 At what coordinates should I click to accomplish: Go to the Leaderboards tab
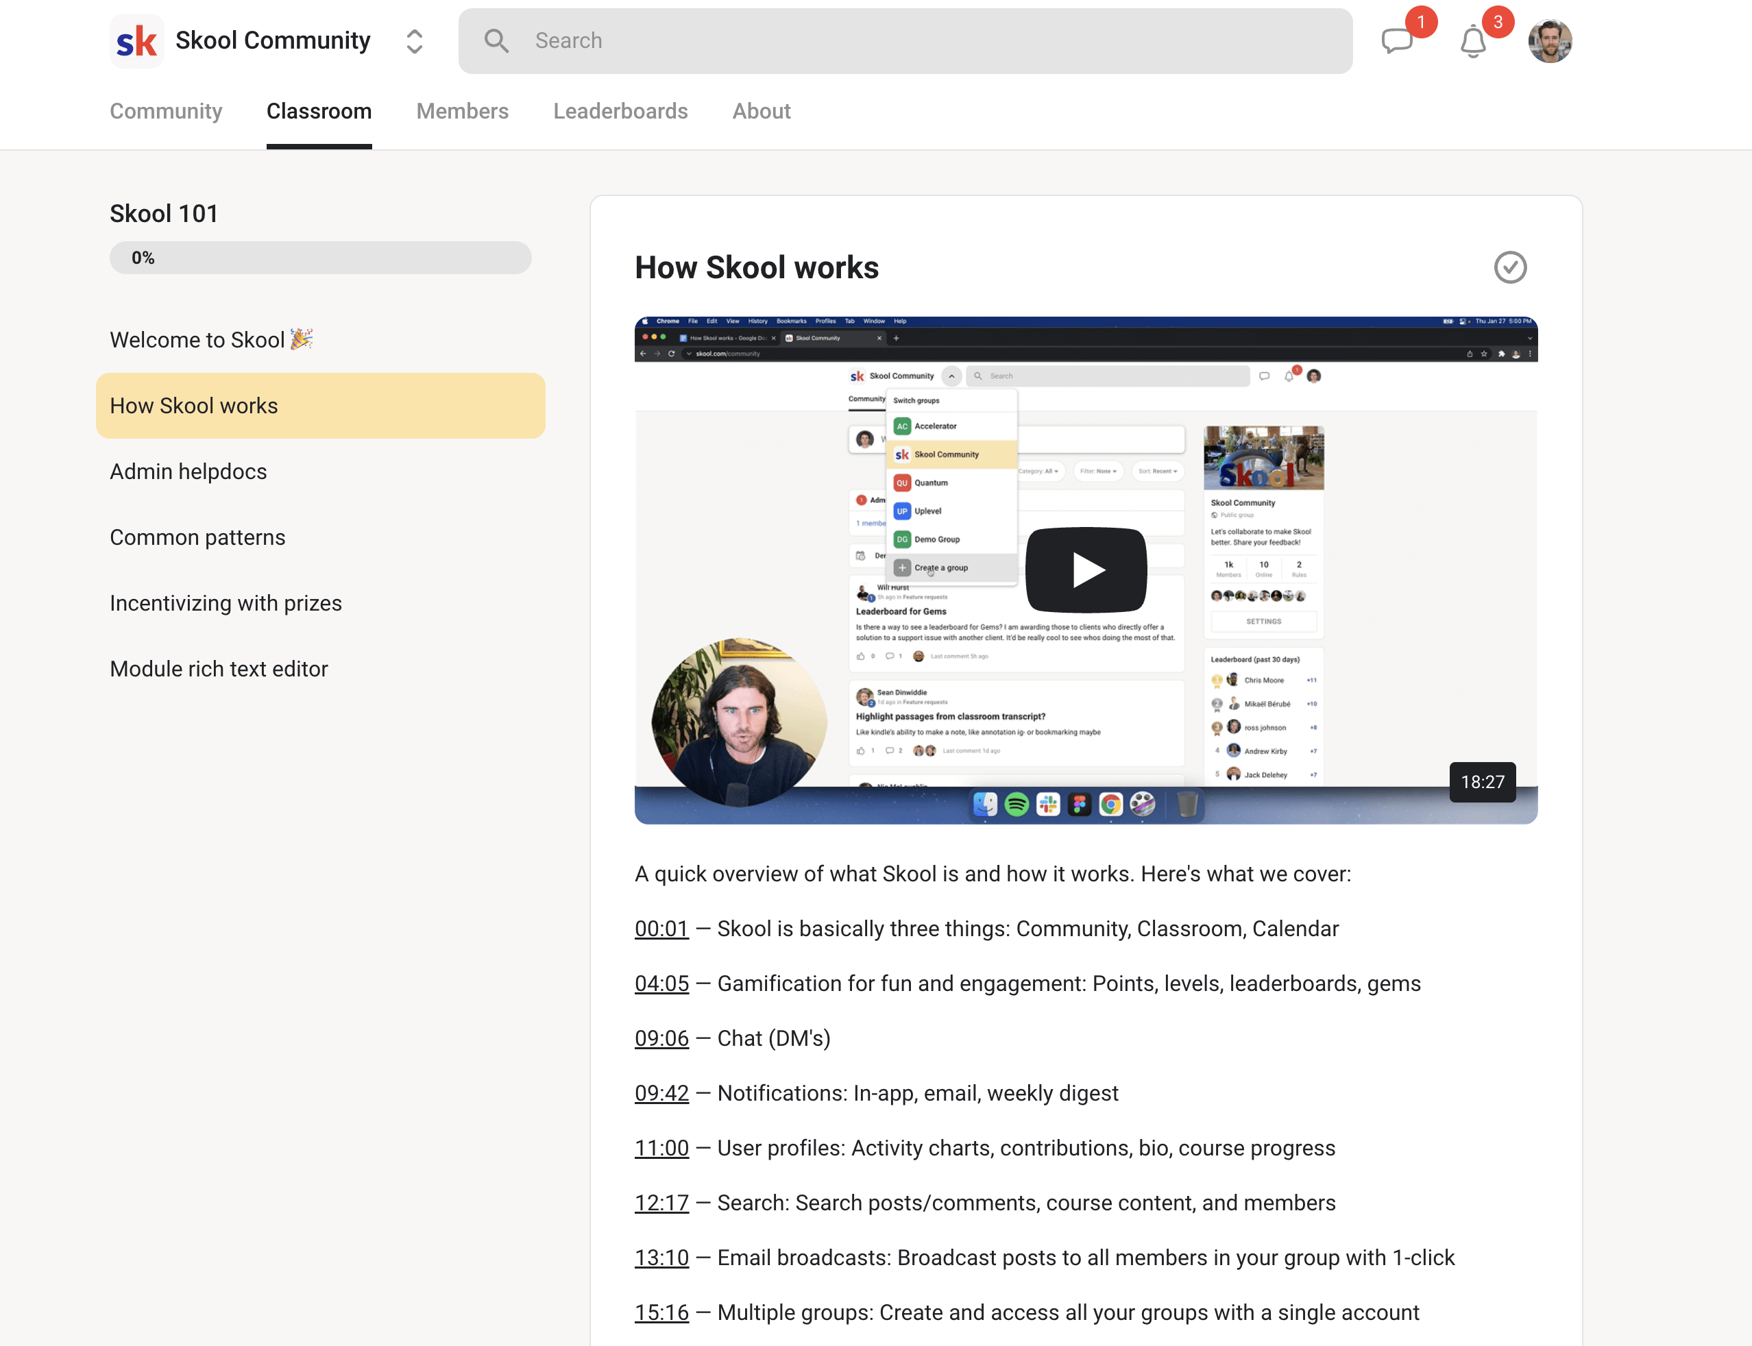tap(620, 111)
